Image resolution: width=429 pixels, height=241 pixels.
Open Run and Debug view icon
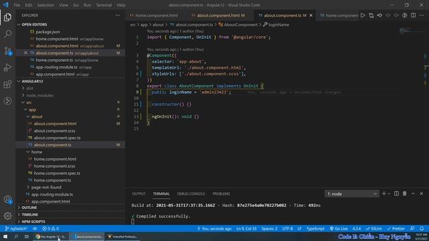pos(7,68)
